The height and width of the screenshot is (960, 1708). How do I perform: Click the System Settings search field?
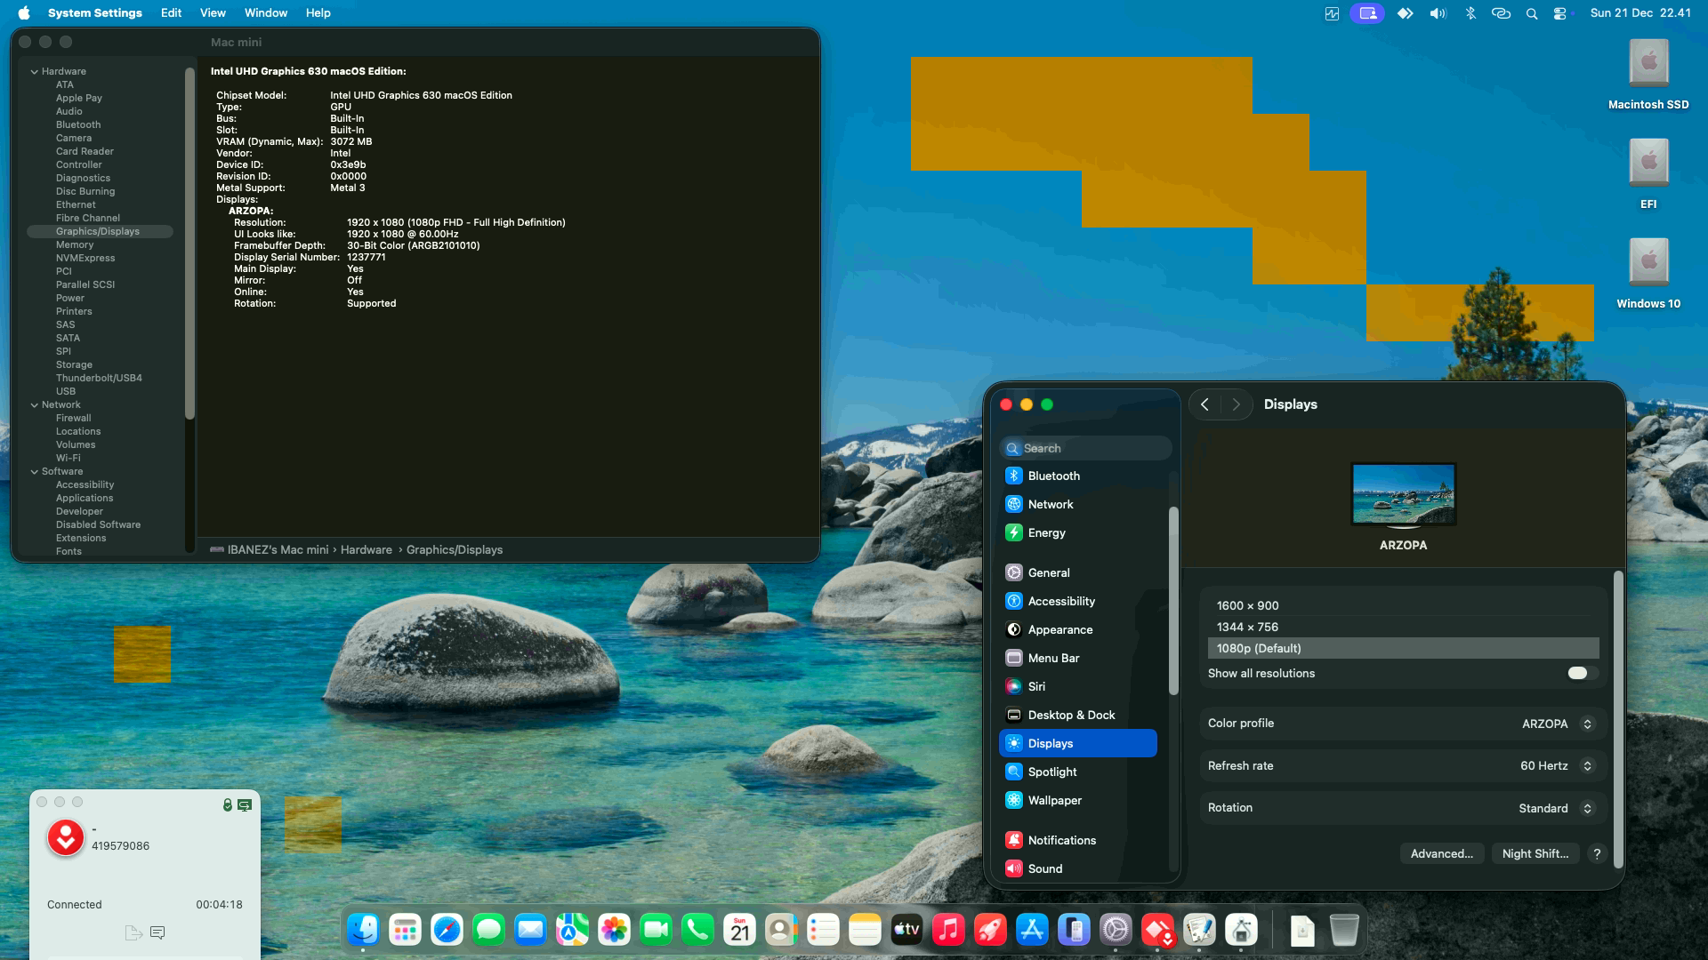tap(1085, 448)
